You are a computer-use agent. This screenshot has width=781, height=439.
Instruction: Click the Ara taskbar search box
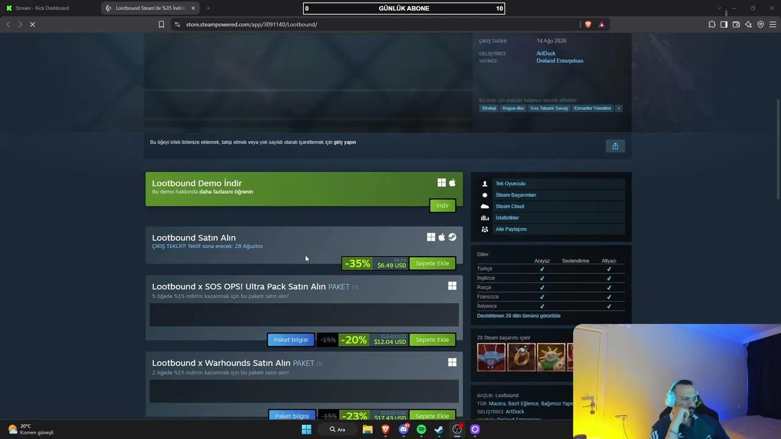pyautogui.click(x=337, y=429)
